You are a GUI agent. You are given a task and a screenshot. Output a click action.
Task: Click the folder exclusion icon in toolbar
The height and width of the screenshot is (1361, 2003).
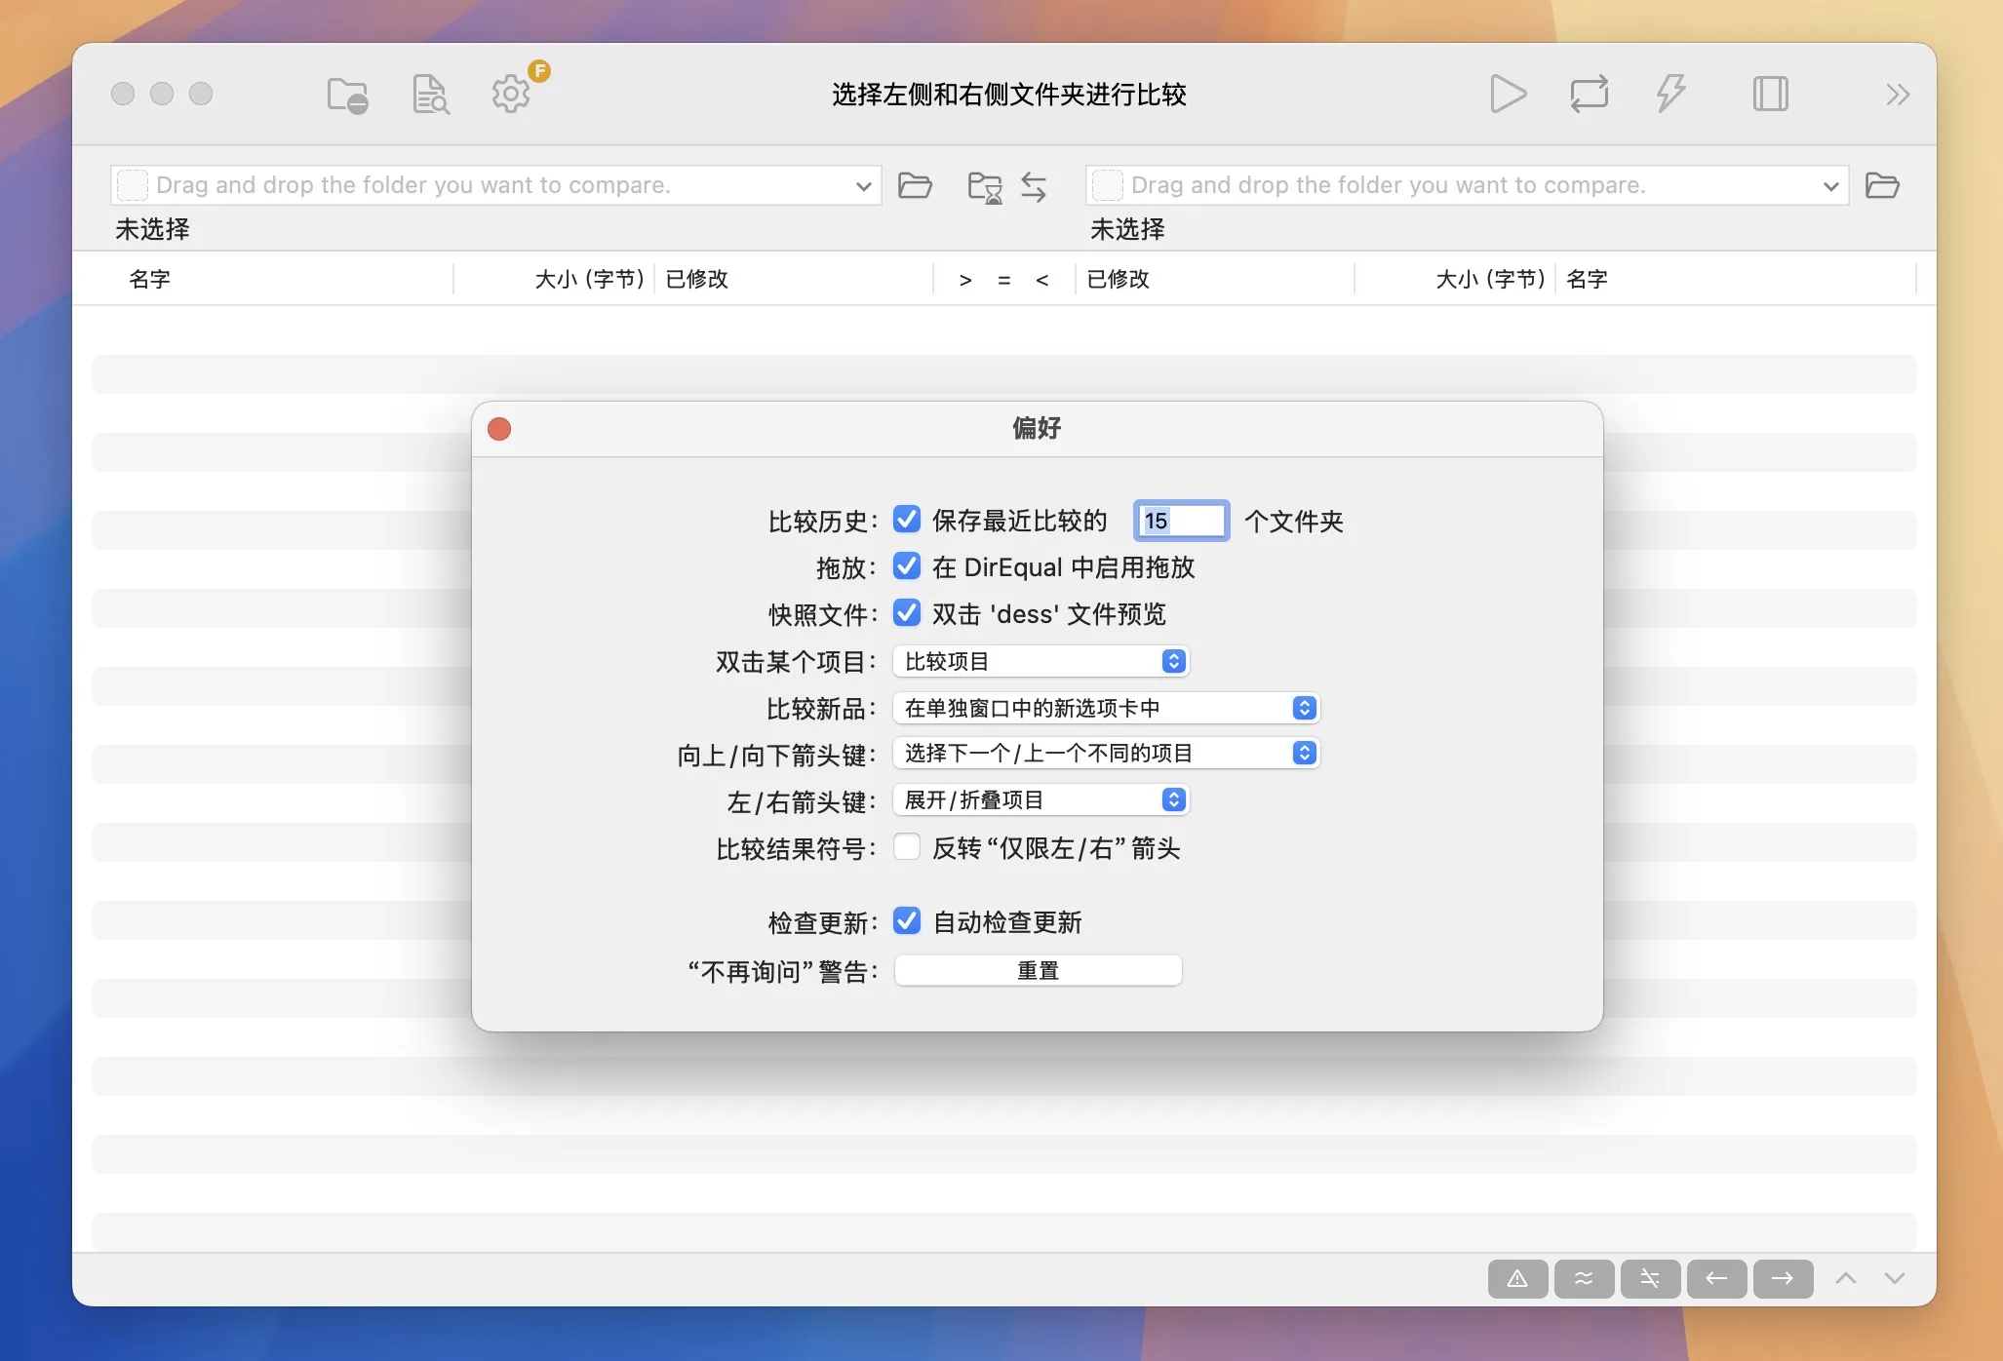[x=347, y=95]
